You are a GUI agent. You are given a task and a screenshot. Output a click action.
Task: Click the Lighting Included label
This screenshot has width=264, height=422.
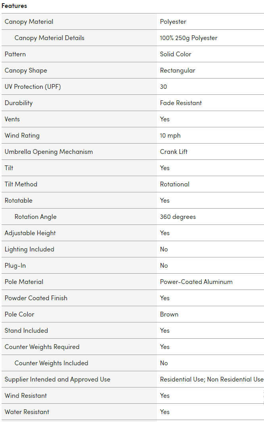(29, 249)
